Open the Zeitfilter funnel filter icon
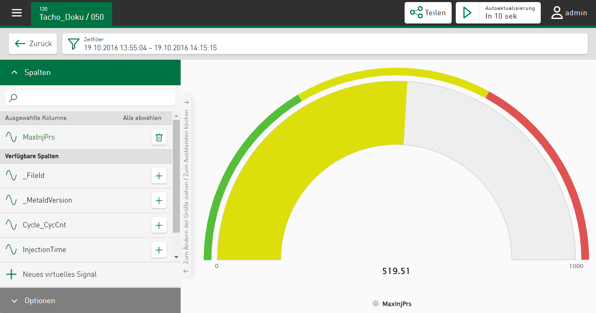The image size is (596, 313). tap(73, 44)
